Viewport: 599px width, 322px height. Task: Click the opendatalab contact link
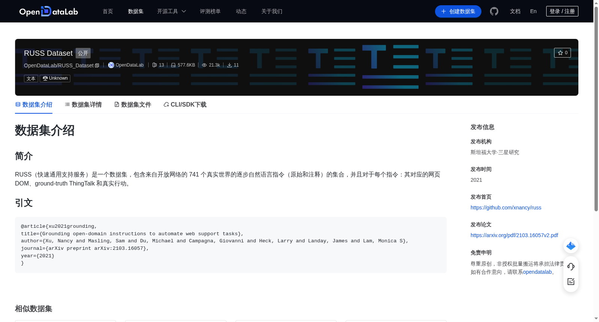click(x=537, y=272)
